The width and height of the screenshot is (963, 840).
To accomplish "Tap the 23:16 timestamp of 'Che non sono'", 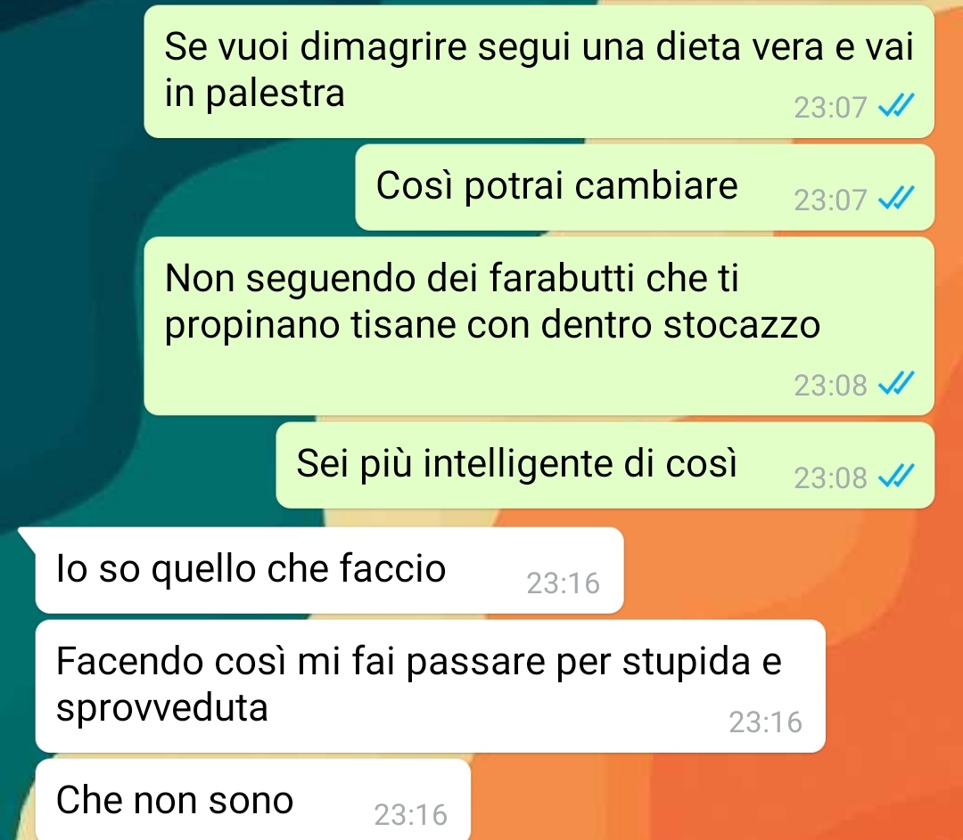I will coord(410,815).
